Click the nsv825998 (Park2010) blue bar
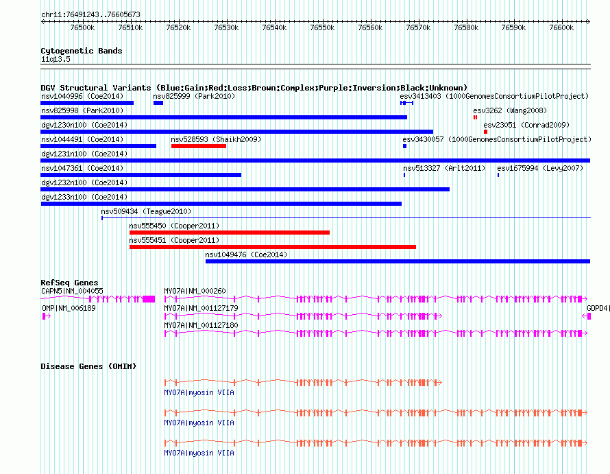This screenshot has height=474, width=610. click(x=223, y=117)
